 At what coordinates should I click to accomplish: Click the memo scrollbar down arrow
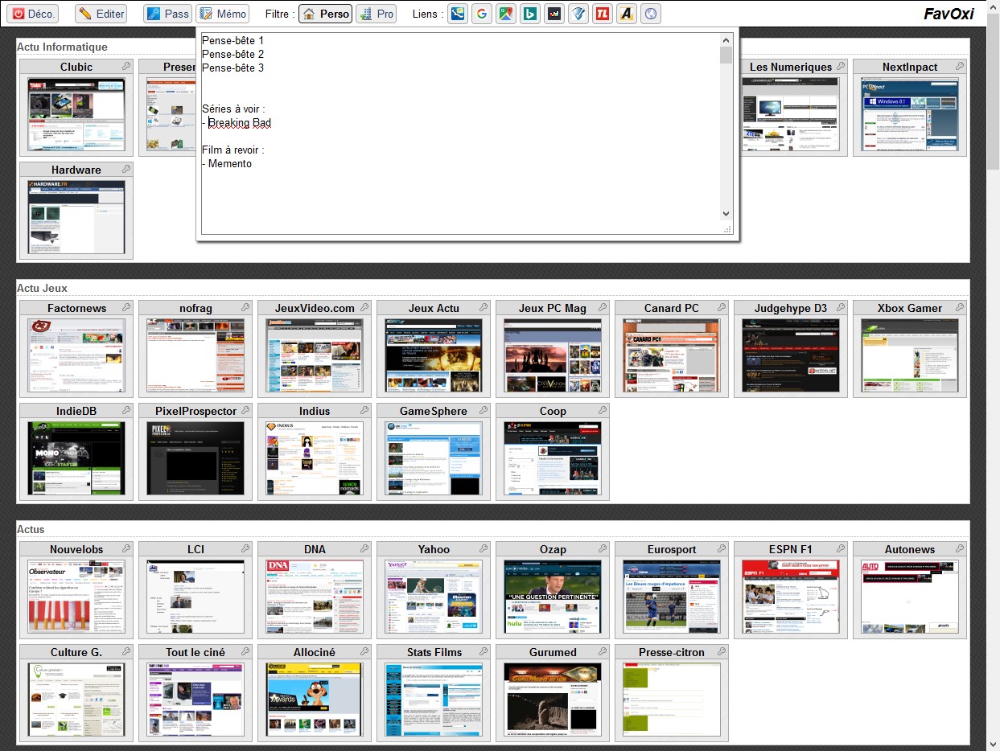[726, 214]
